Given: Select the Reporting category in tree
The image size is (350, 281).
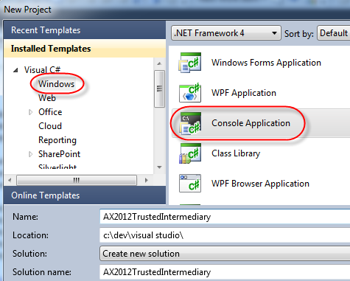Looking at the screenshot, I should (x=57, y=140).
